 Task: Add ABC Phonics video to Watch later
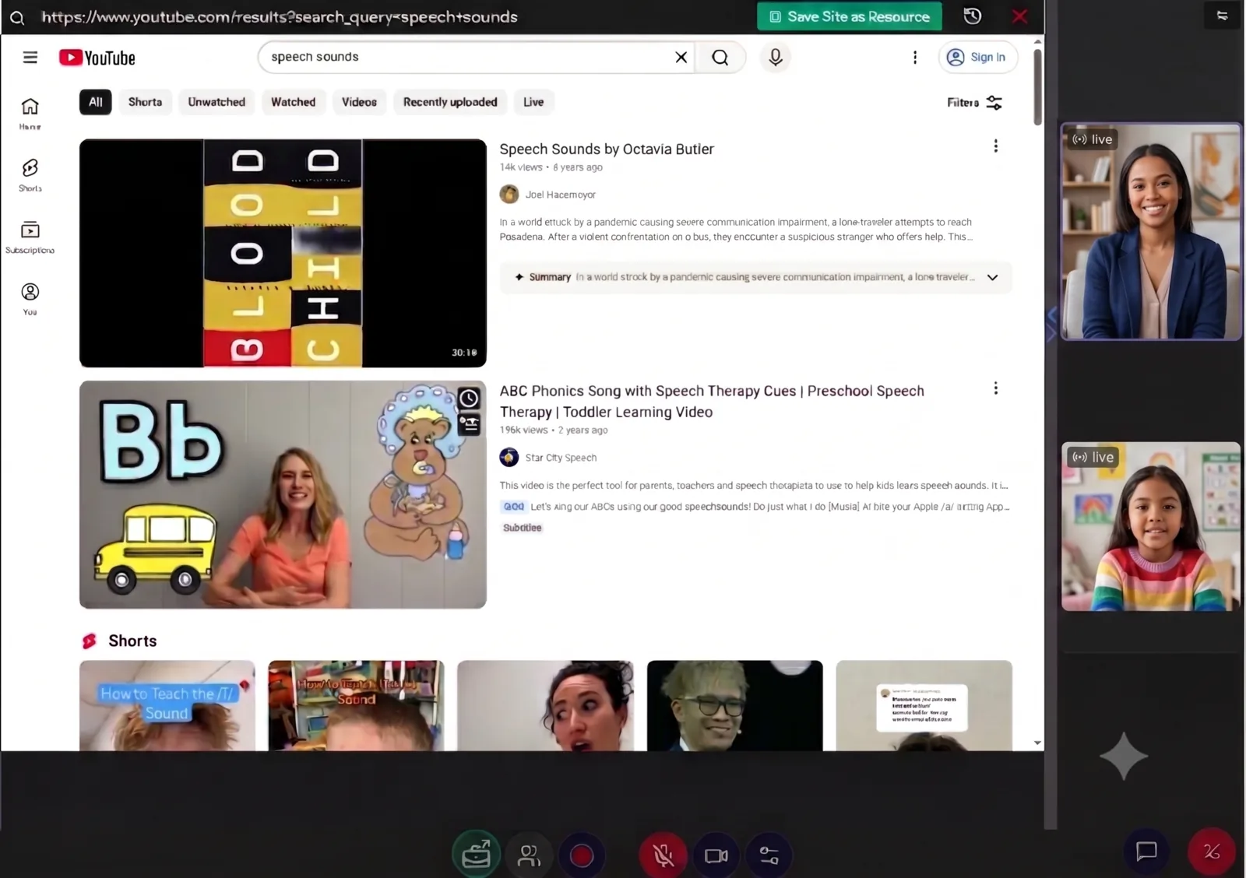(469, 399)
